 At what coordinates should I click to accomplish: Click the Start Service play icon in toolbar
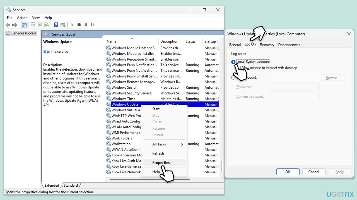click(x=72, y=25)
